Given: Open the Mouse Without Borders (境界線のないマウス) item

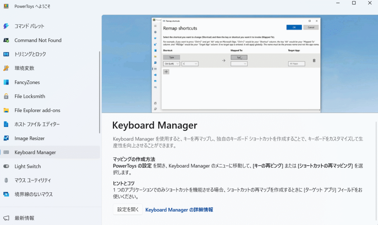Looking at the screenshot, I should coord(34,194).
